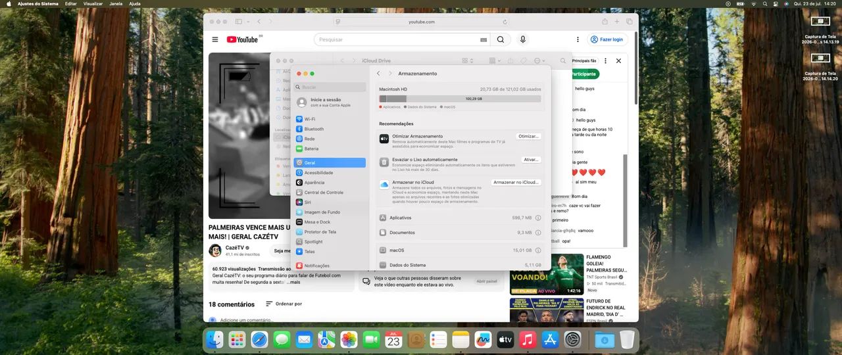Image resolution: width=842 pixels, height=355 pixels.
Task: Open Wi-Fi settings in the sidebar
Action: coord(330,119)
